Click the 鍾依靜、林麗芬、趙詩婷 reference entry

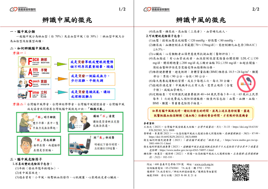coord(201,155)
